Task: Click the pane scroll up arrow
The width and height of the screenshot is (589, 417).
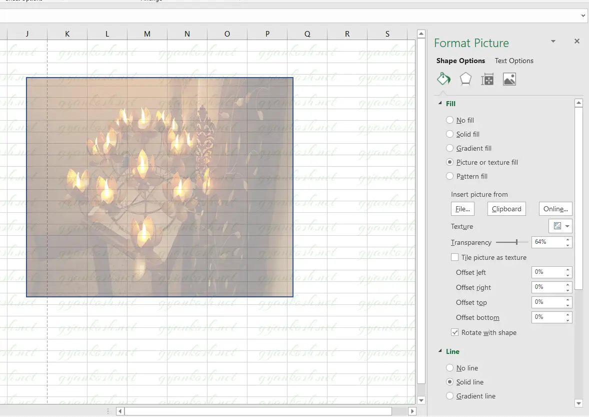Action: click(x=578, y=103)
